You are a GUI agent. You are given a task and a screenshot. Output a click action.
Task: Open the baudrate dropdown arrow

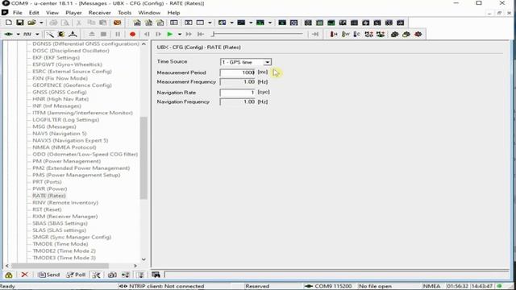coord(37,34)
